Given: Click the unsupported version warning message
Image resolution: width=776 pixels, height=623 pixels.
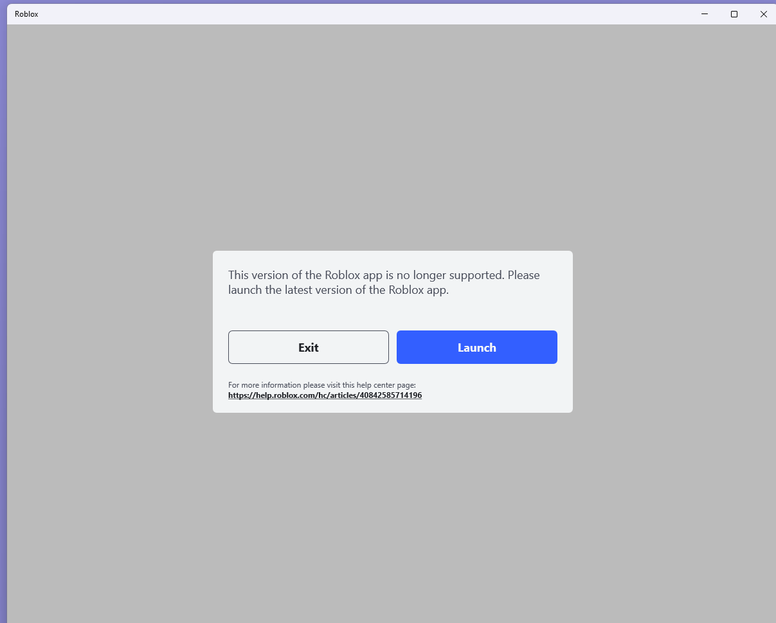Looking at the screenshot, I should pos(384,282).
